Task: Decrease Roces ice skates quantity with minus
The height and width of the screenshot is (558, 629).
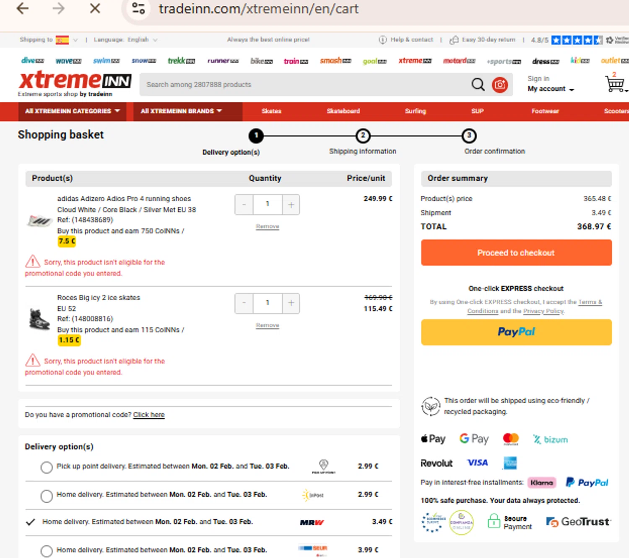Action: 244,304
